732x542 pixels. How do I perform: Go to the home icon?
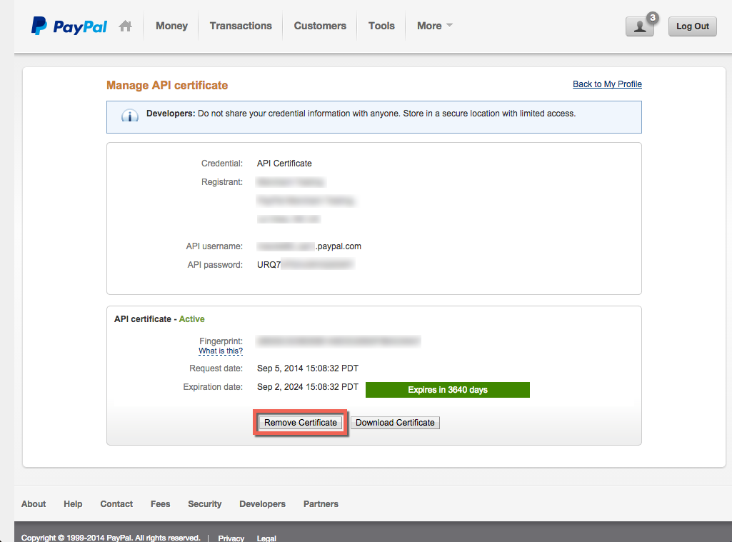coord(125,26)
